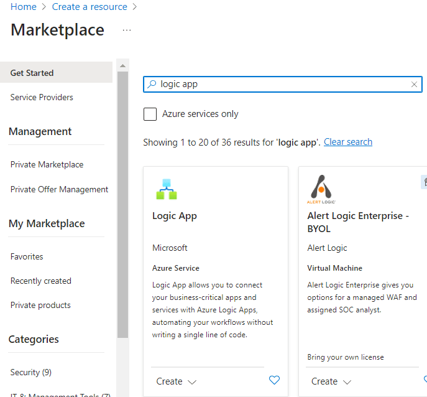Click the sidebar scroll up arrow
The width and height of the screenshot is (427, 397).
[x=123, y=66]
